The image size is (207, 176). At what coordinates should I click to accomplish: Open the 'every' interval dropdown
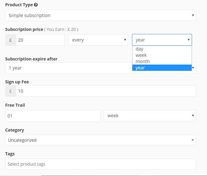98,40
